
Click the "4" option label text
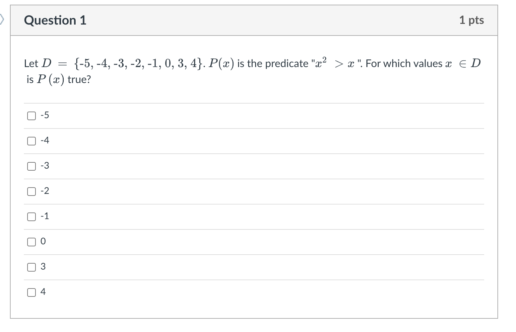pyautogui.click(x=43, y=292)
